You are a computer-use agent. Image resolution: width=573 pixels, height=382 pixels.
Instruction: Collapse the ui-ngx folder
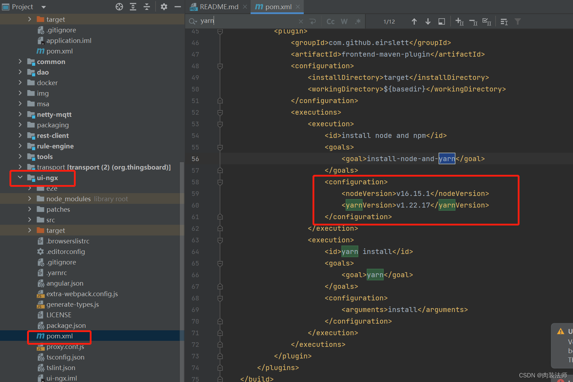coord(20,178)
